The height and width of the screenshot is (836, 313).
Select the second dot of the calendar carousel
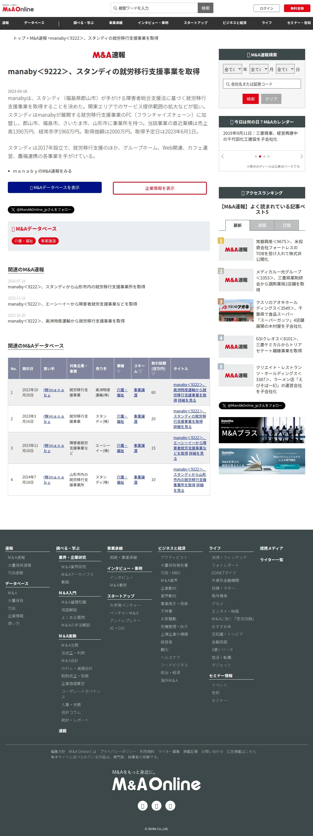pos(260,156)
